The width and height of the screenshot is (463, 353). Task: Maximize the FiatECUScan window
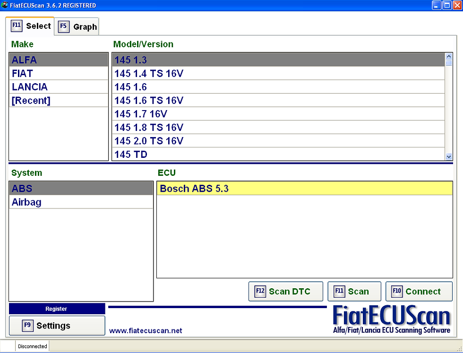tap(447, 5)
